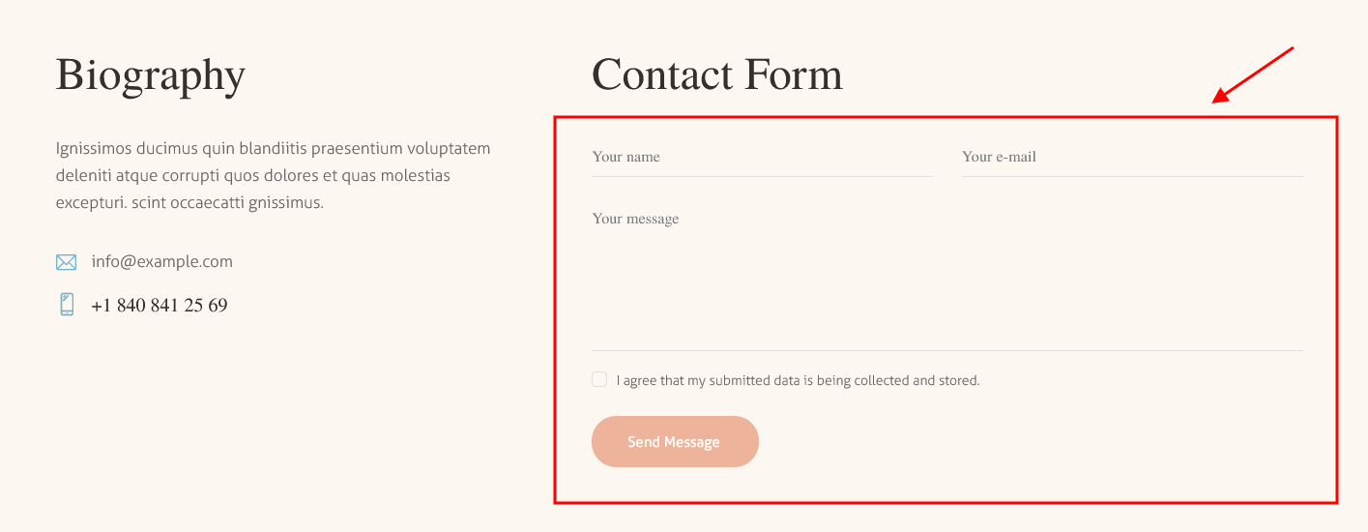Send the message with Send Message button
The width and height of the screenshot is (1368, 532).
(675, 442)
